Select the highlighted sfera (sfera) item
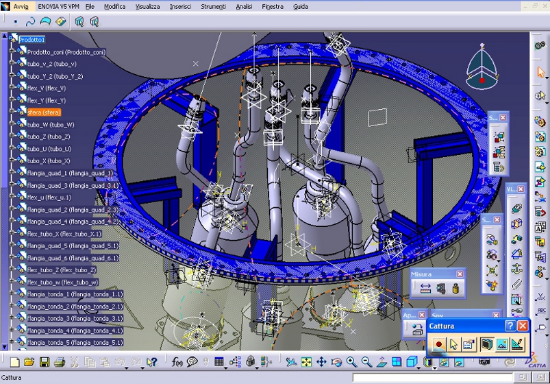The width and height of the screenshot is (550, 384). (x=44, y=112)
